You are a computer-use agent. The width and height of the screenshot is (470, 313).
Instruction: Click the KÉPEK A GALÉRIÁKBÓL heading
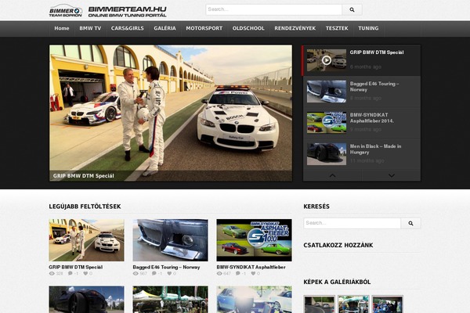pyautogui.click(x=337, y=282)
